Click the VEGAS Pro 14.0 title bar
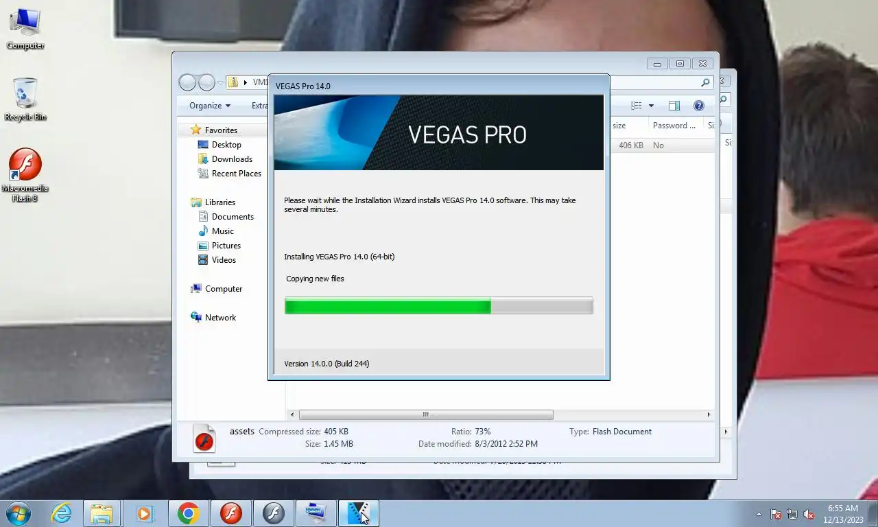This screenshot has height=527, width=878. pos(438,86)
